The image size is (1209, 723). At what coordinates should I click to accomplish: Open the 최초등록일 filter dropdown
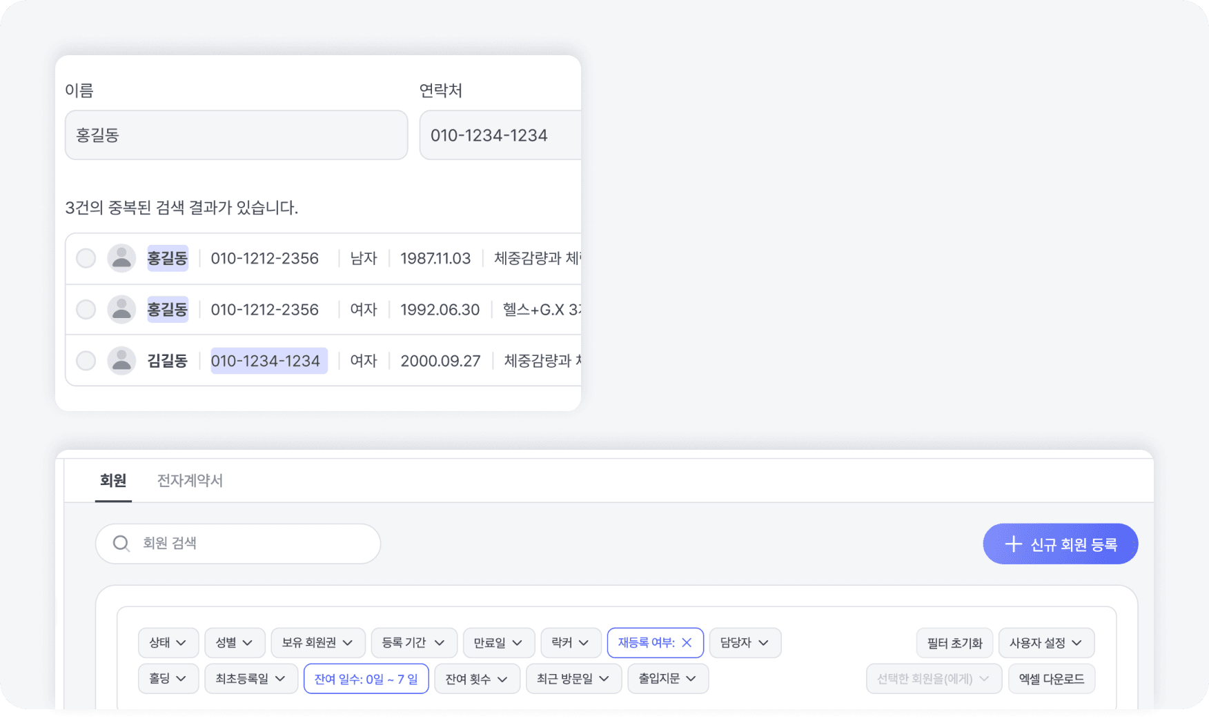pyautogui.click(x=251, y=679)
